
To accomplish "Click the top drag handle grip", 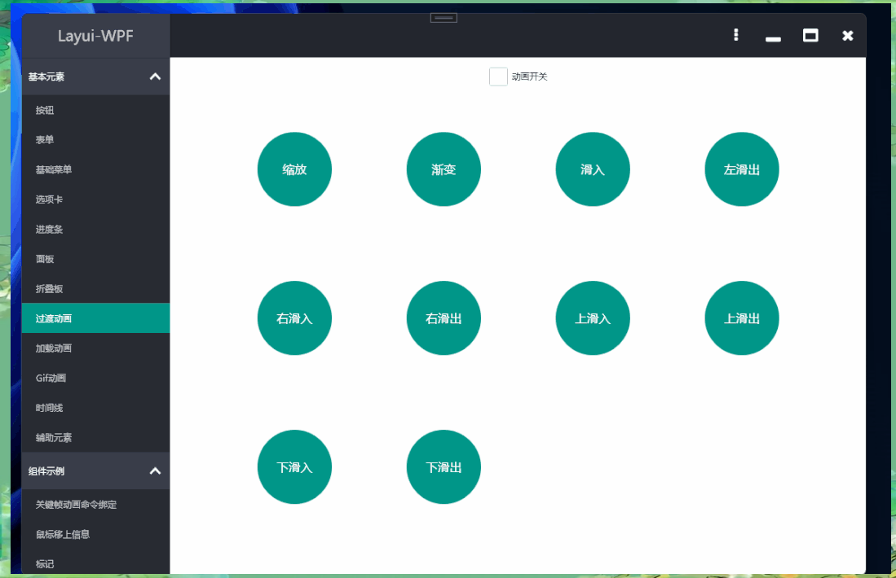I will (444, 18).
